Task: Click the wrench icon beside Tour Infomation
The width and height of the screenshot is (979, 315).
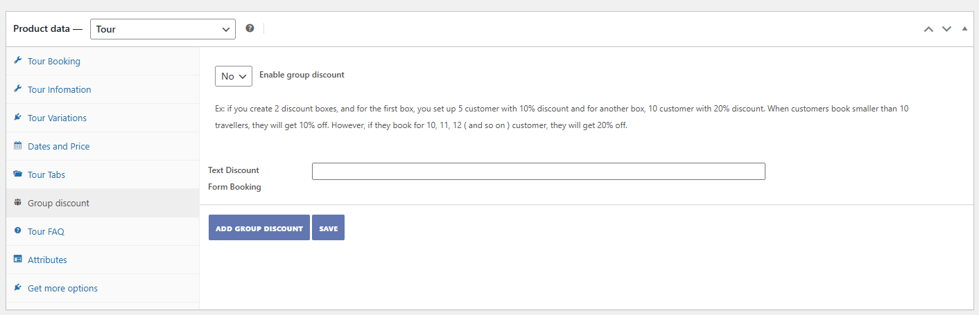Action: pyautogui.click(x=18, y=89)
